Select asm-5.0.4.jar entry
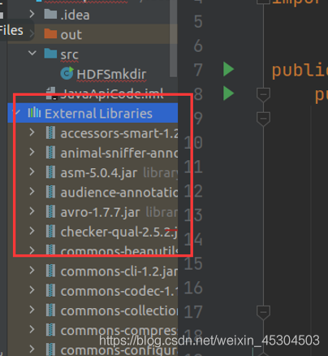Screen dimensions: 328x356 [x=99, y=172]
